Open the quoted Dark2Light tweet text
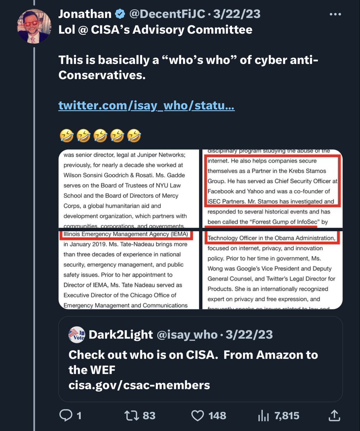 (193, 370)
